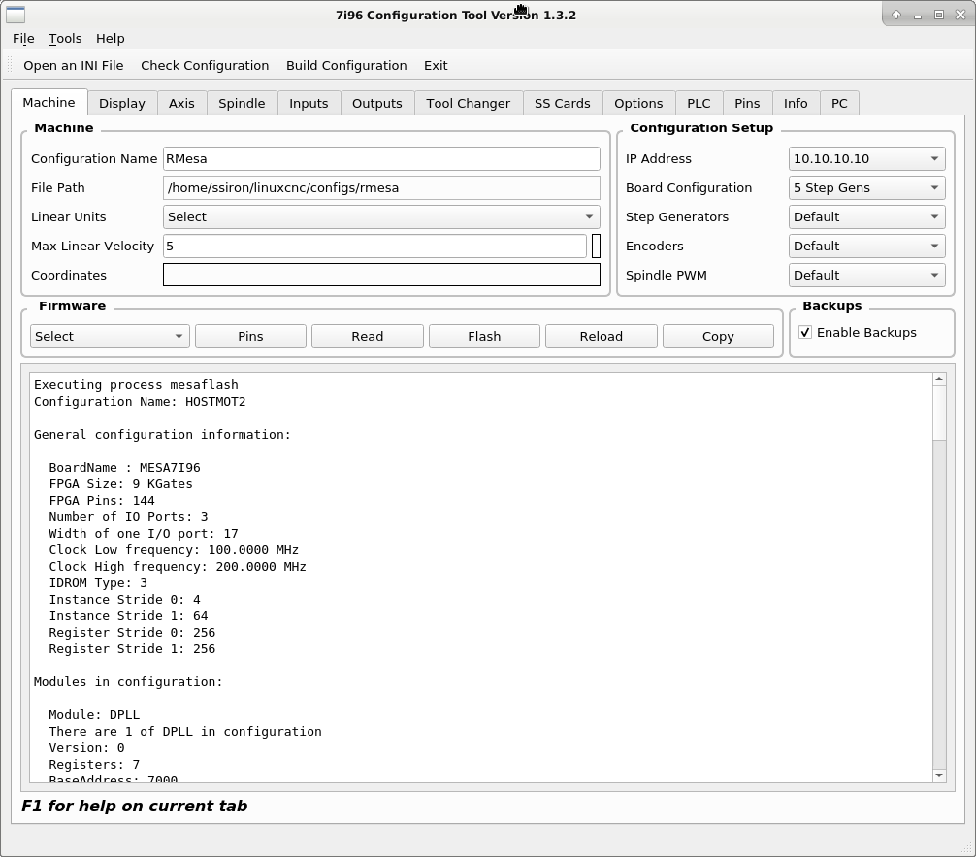Open the Inputs tab
This screenshot has height=857, width=976.
[309, 104]
